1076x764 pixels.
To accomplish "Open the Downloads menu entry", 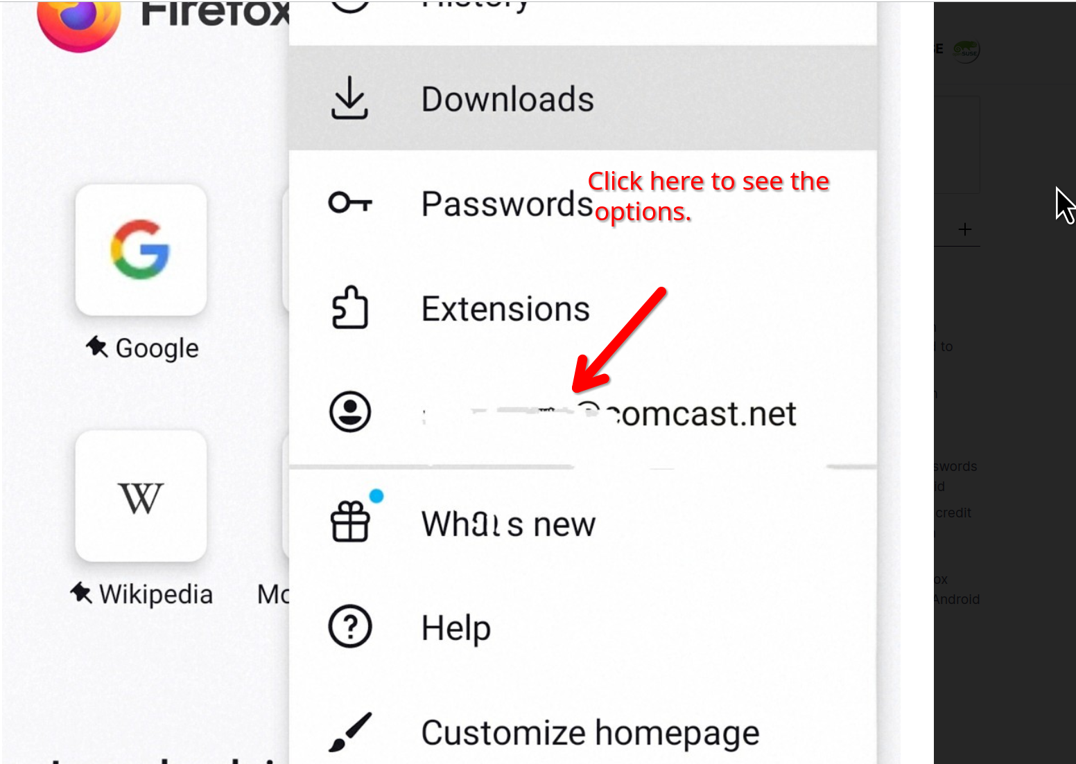I will [583, 98].
